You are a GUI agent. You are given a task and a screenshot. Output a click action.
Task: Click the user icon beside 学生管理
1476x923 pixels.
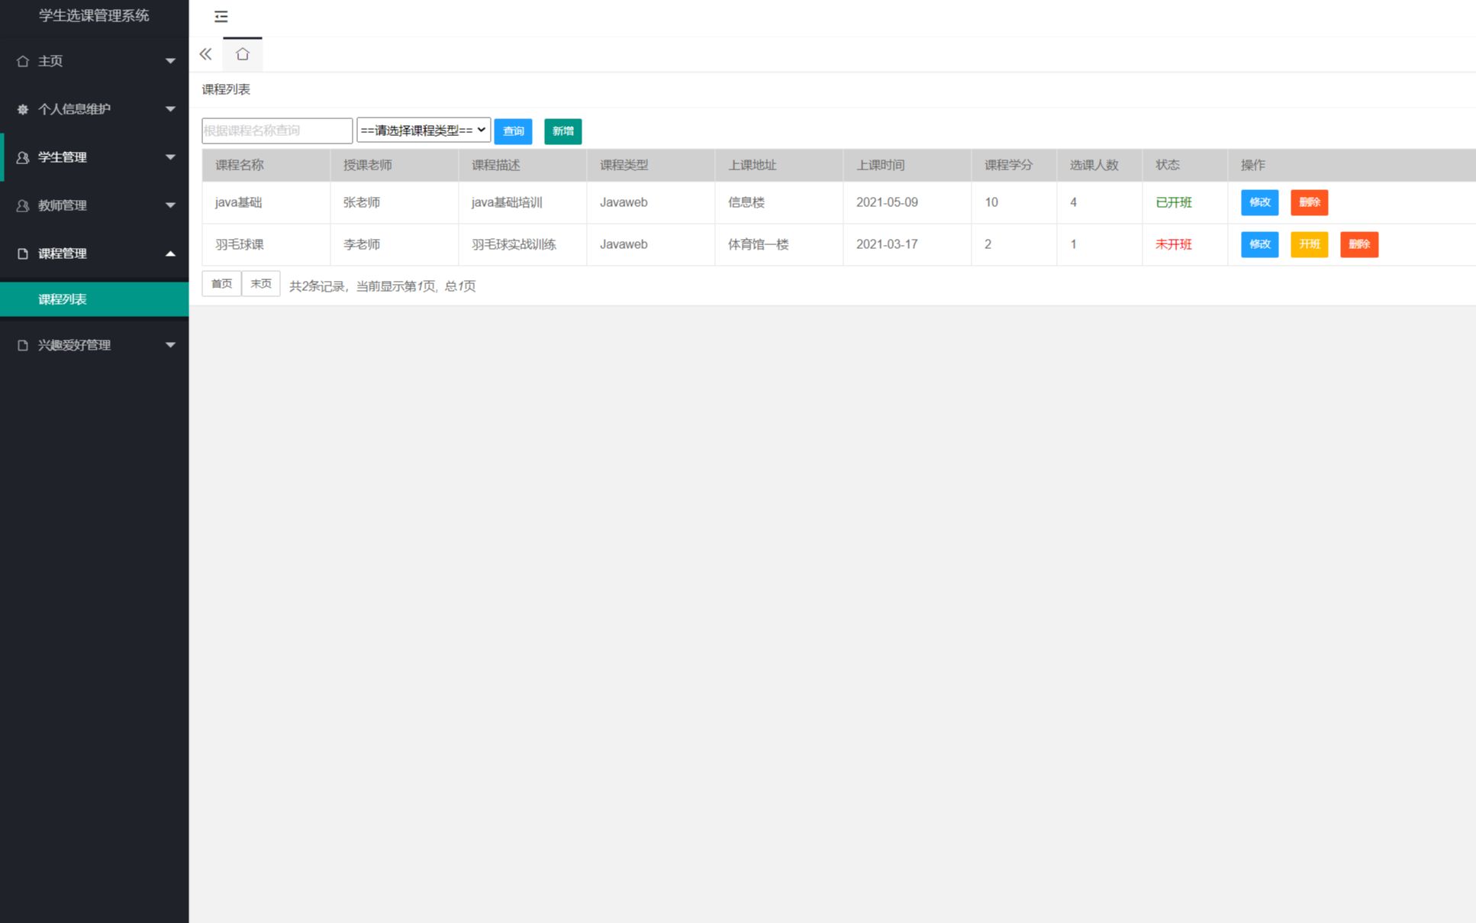pos(23,157)
